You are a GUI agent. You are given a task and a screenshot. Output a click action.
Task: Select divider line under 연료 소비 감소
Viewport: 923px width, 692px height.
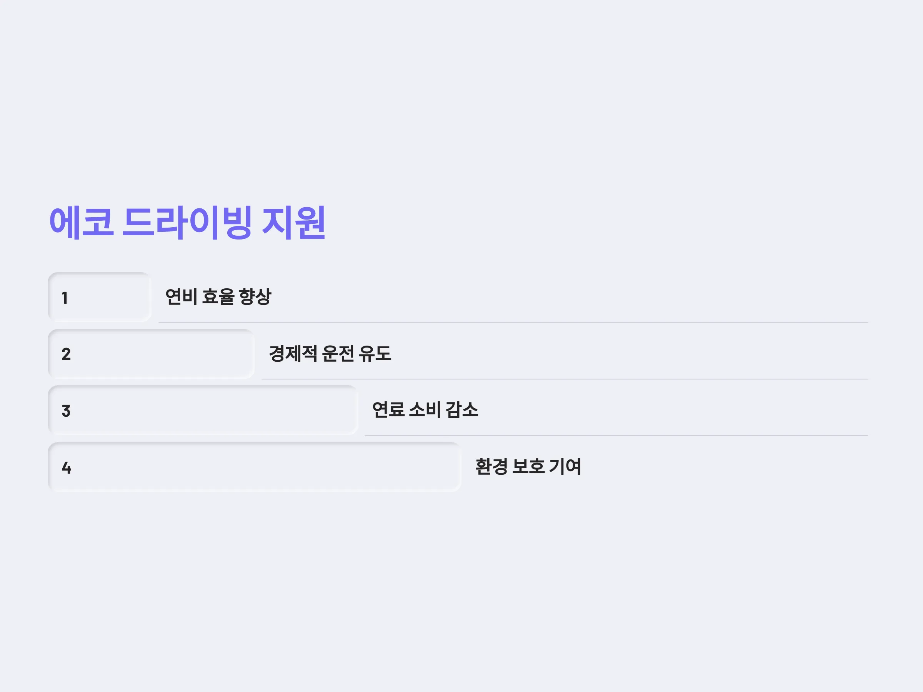pyautogui.click(x=616, y=435)
